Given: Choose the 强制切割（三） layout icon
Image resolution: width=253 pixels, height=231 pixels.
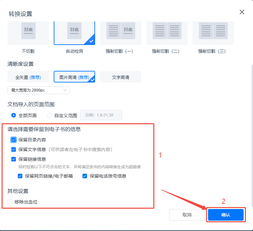Looking at the screenshot, I should (x=213, y=33).
